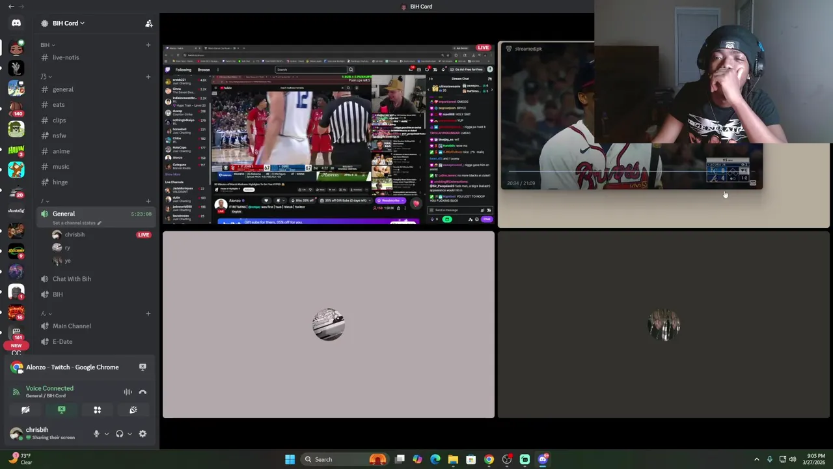
Task: Click Voice Connected status text
Action: tap(49, 388)
